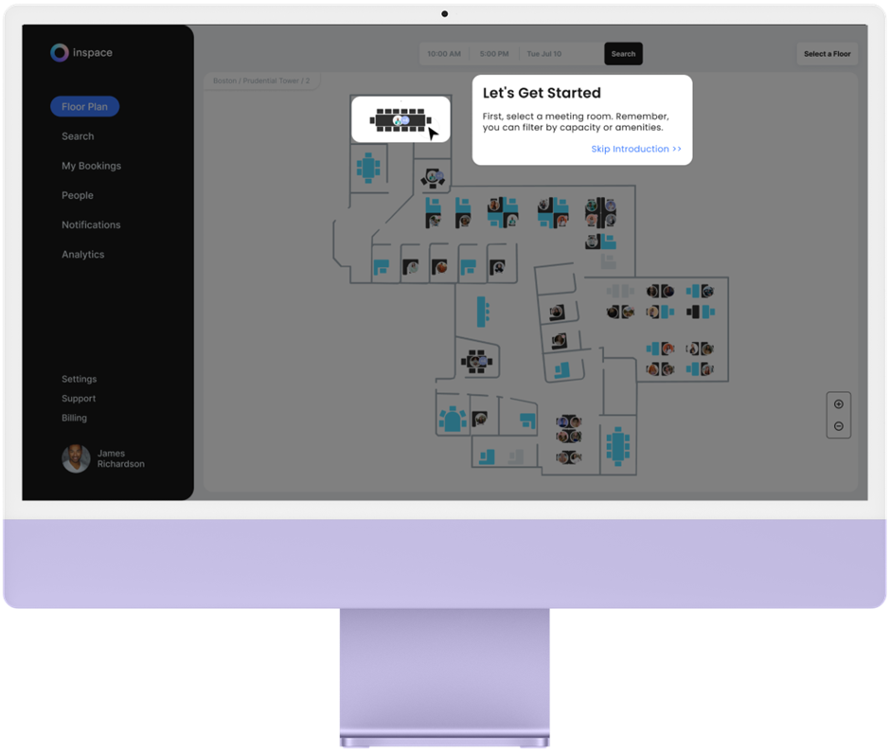Image resolution: width=890 pixels, height=752 pixels.
Task: Click the Let's Get Started heading
Action: click(542, 93)
